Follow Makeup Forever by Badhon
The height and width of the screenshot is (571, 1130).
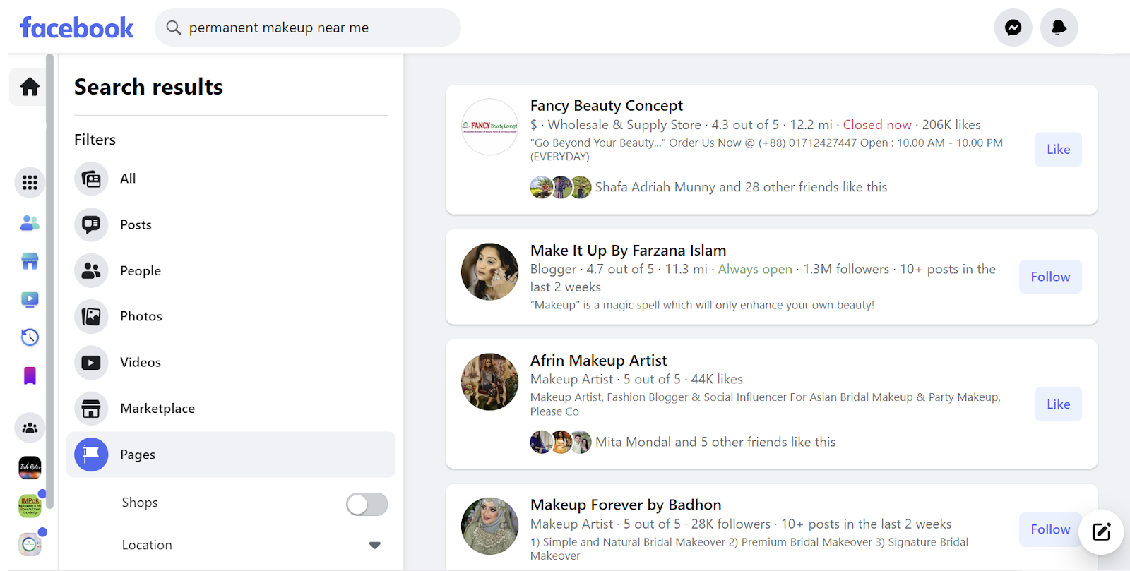coord(1050,529)
